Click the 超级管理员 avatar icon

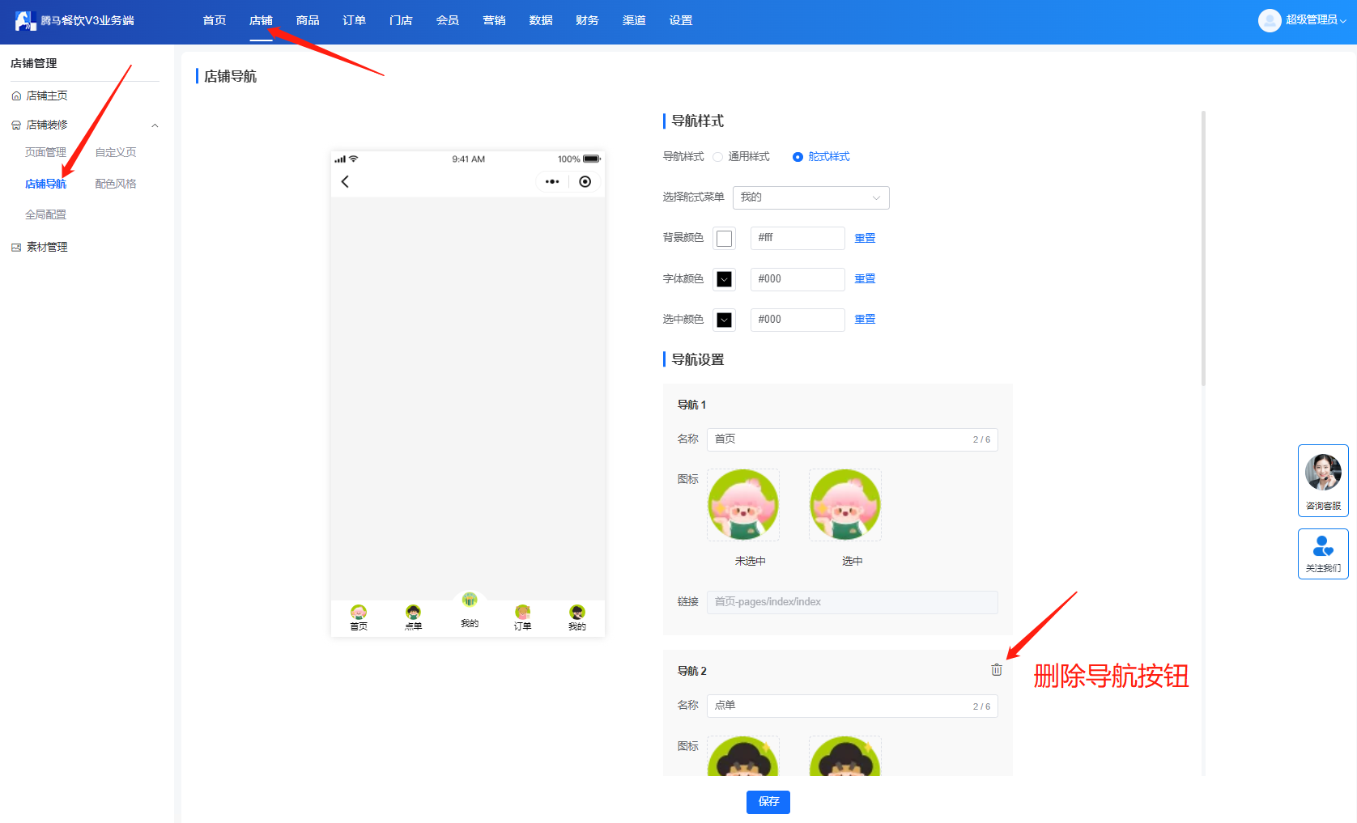point(1270,20)
